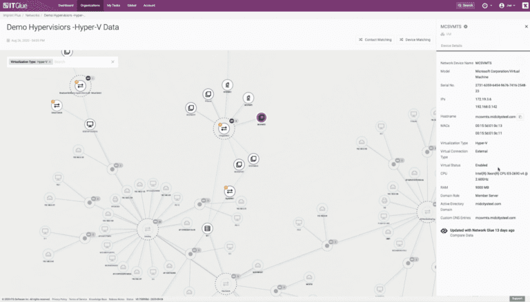Open Terms of Service footer link
The image size is (530, 302).
(78, 299)
